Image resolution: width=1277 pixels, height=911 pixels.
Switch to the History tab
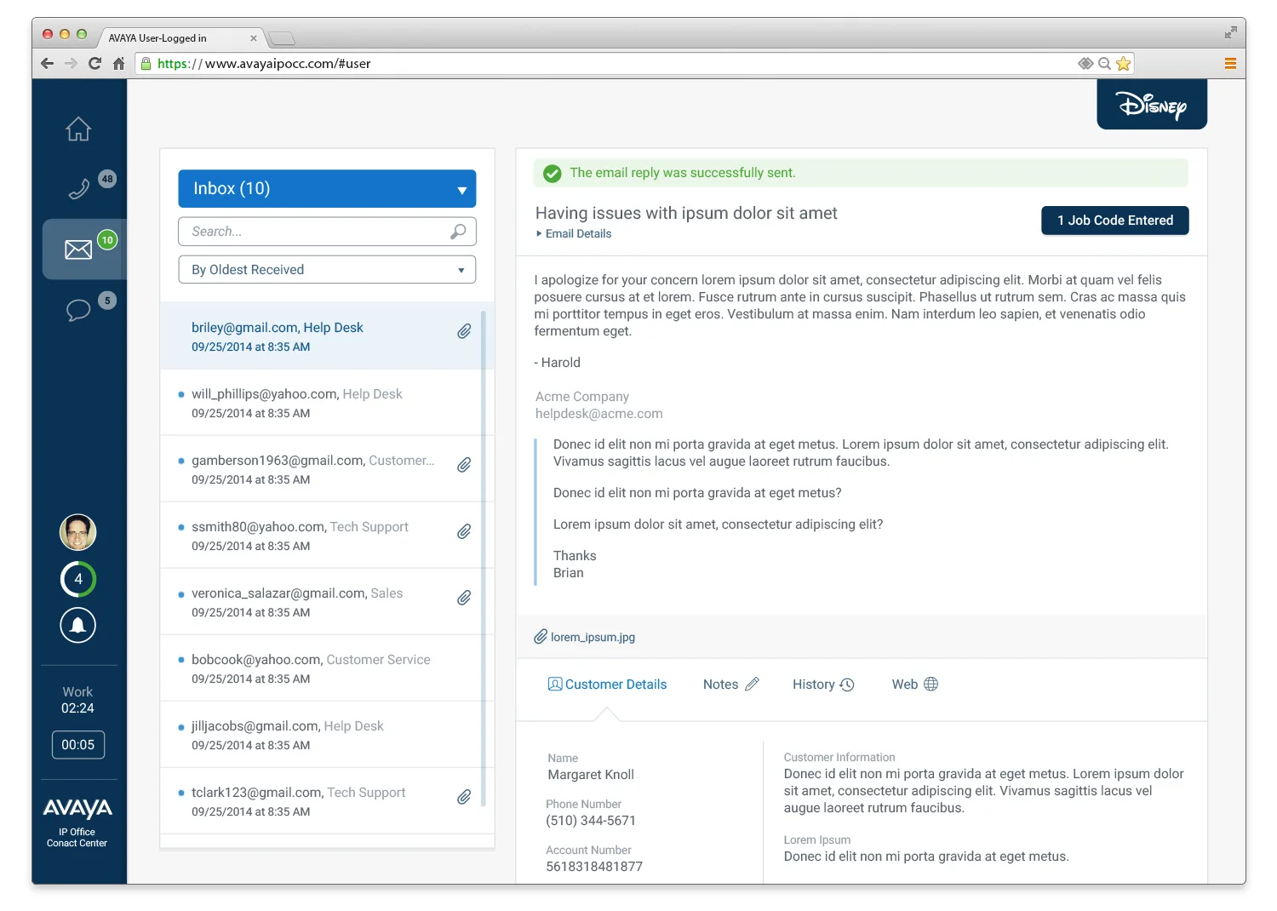[x=823, y=685]
